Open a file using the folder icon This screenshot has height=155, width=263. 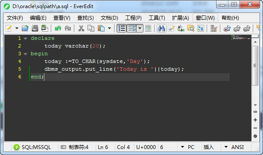tap(25, 28)
